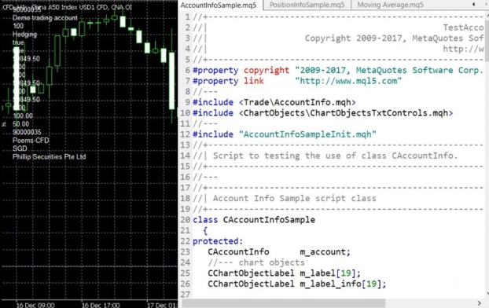Click the Poems-CFD label on the chart

[x=31, y=141]
